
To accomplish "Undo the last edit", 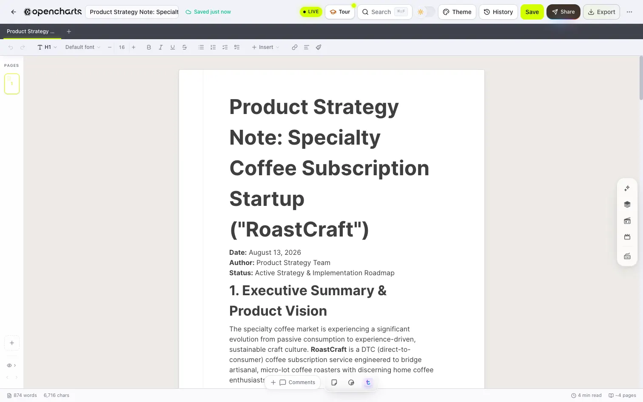I will point(11,47).
